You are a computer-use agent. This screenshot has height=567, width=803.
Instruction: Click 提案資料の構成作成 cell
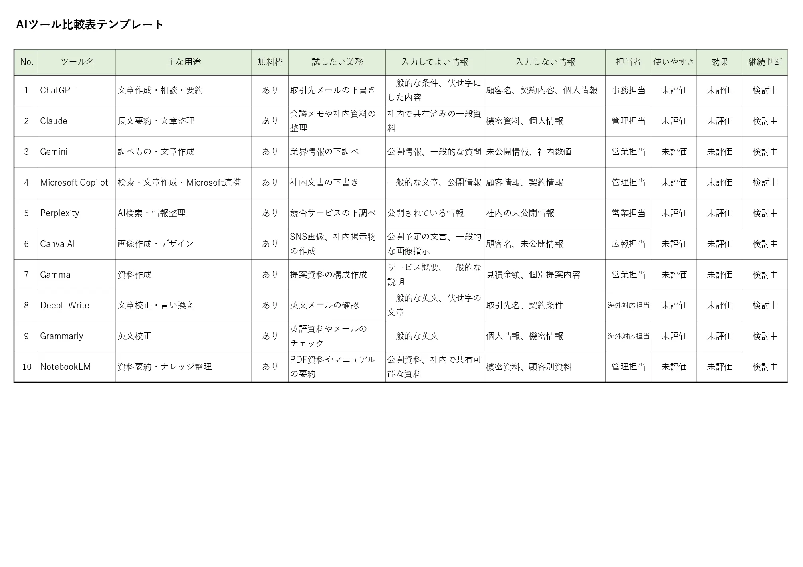[337, 275]
